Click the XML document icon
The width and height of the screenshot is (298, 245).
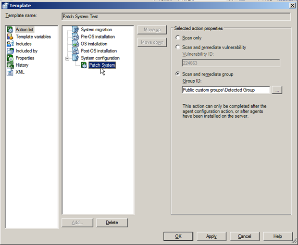tap(10, 72)
